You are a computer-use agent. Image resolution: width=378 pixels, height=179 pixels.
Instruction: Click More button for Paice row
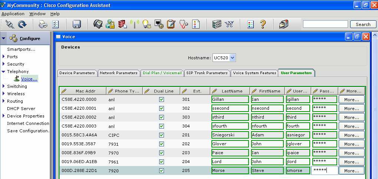[352, 153]
